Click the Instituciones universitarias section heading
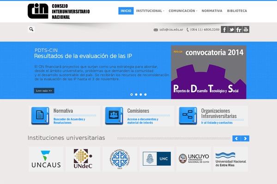The height and width of the screenshot is (184, 277). [66, 138]
